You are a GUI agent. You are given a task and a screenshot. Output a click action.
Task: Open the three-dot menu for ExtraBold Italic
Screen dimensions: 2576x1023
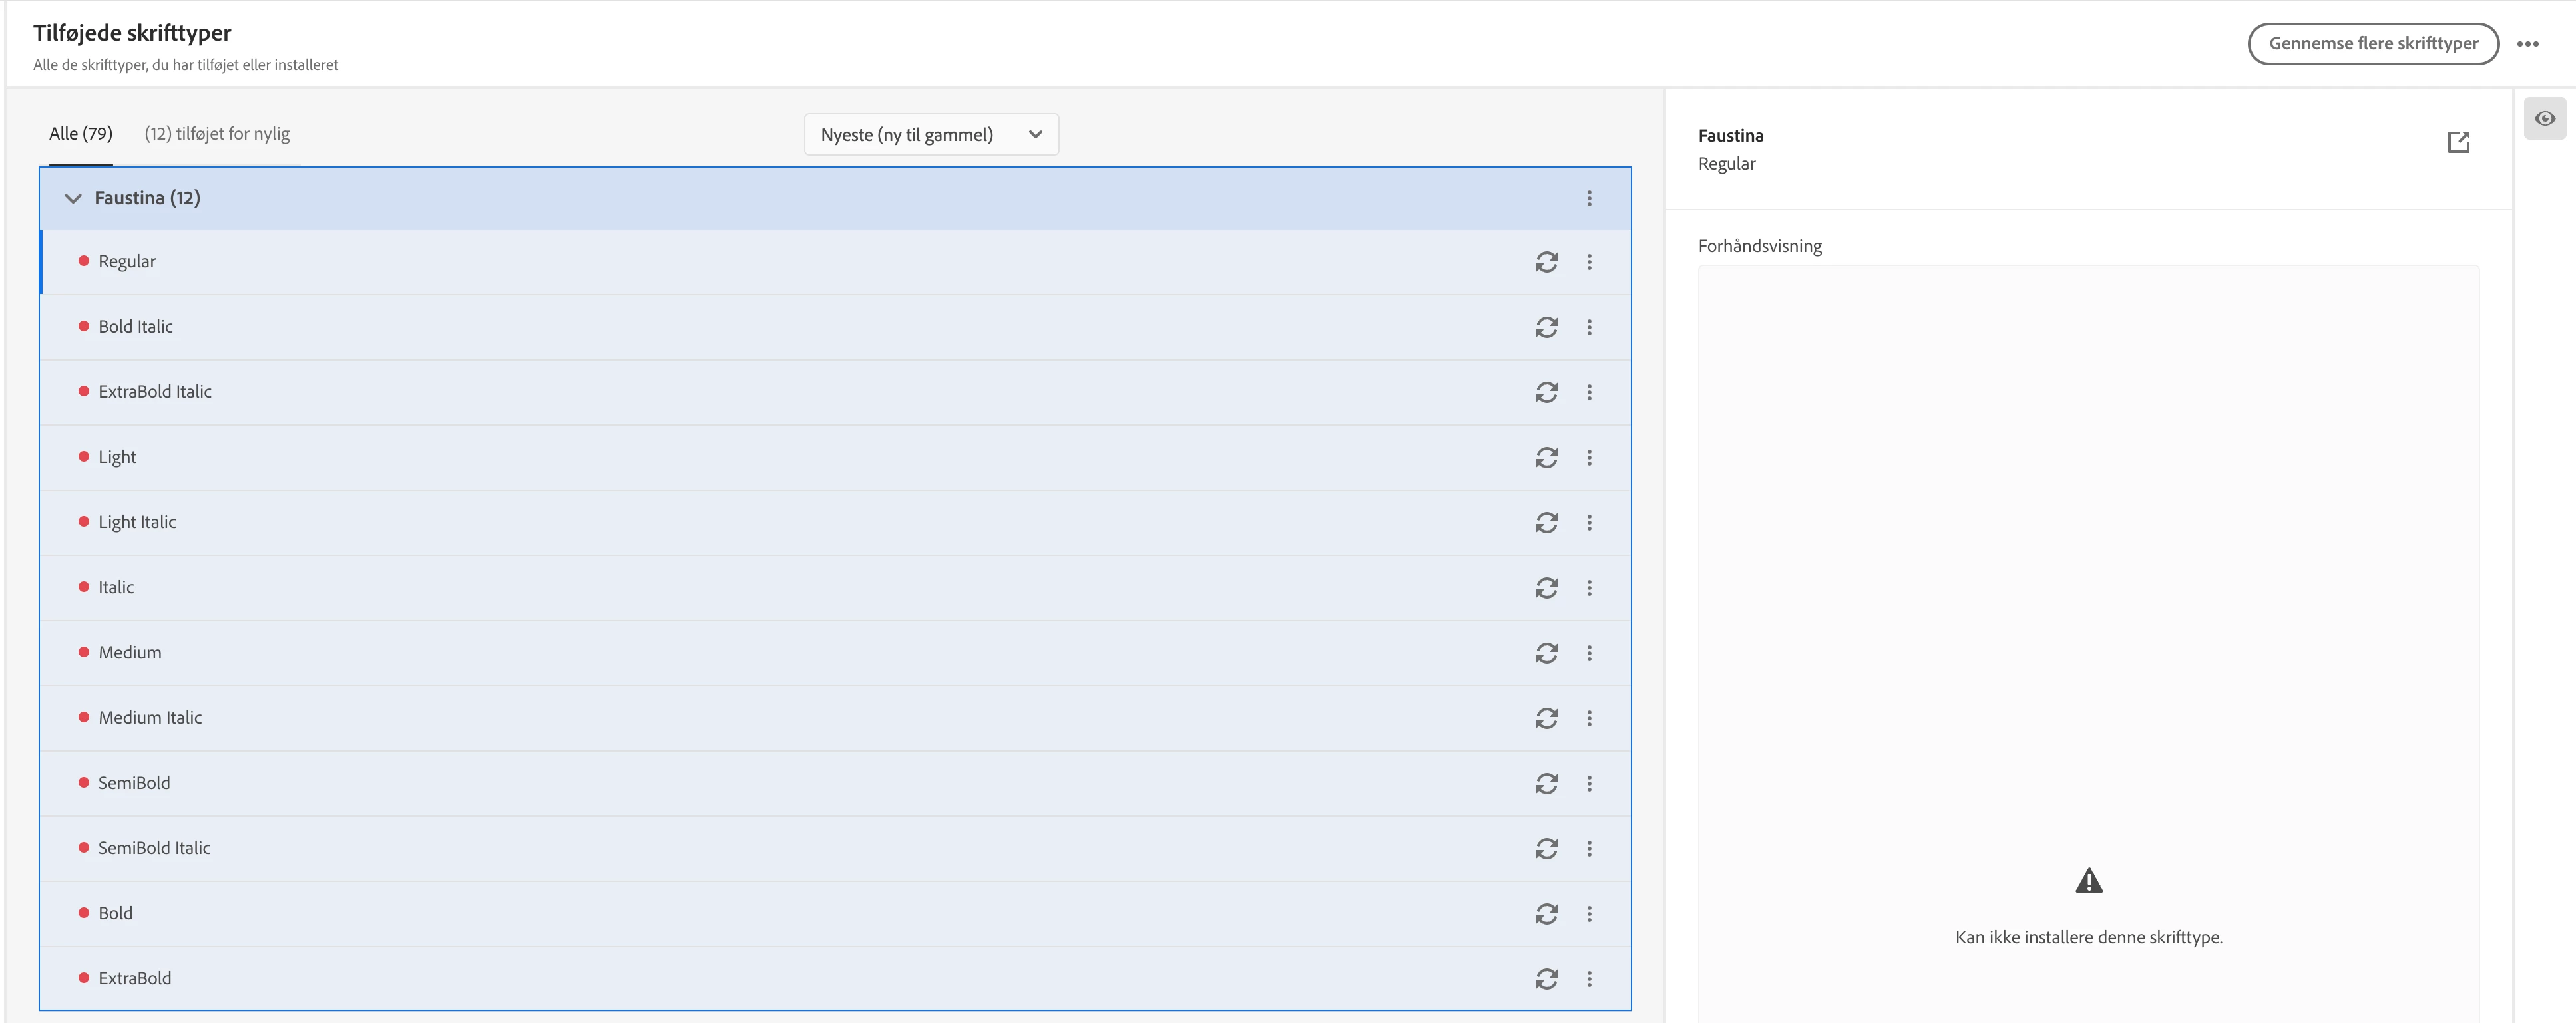pos(1589,392)
